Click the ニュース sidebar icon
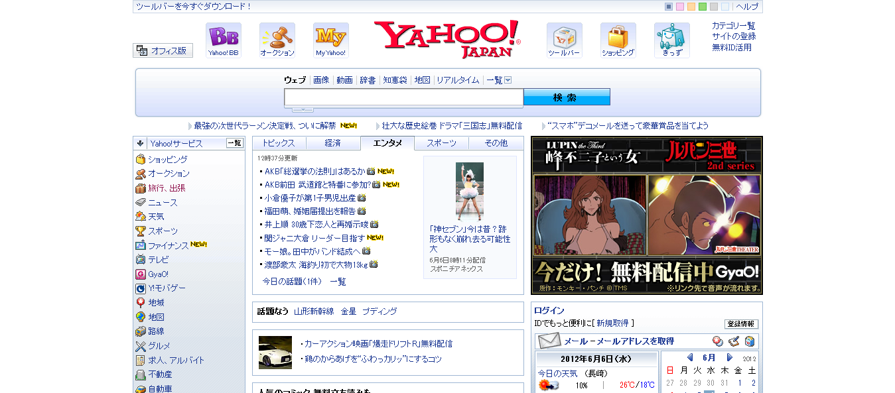The height and width of the screenshot is (393, 895). tap(141, 202)
